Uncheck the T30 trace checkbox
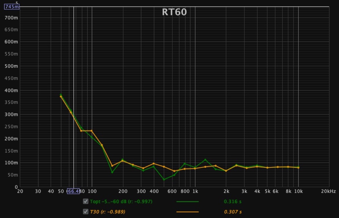 click(86, 212)
